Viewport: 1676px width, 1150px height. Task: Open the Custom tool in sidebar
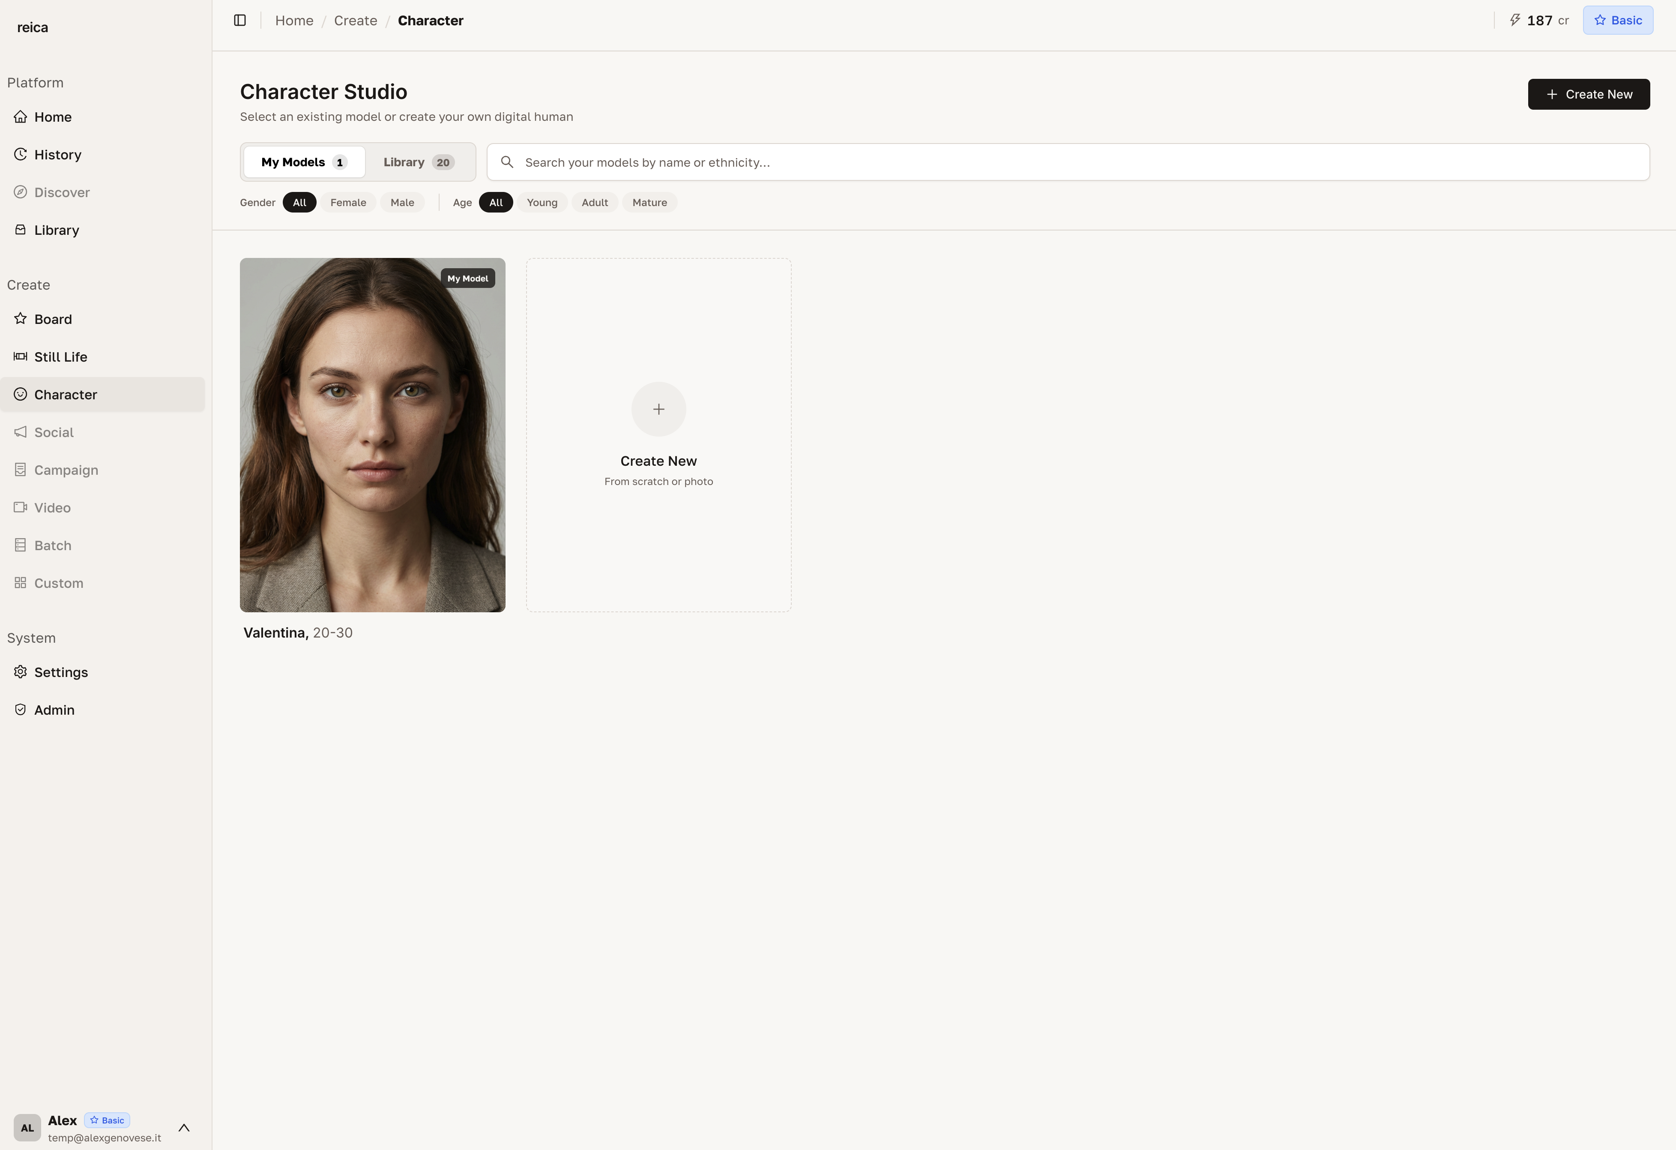tap(58, 582)
